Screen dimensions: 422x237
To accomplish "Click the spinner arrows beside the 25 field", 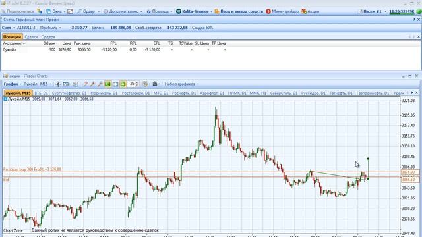I will point(138,84).
